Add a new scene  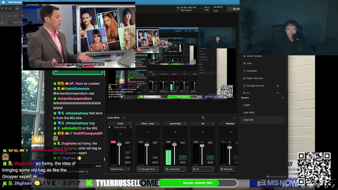[x=283, y=98]
